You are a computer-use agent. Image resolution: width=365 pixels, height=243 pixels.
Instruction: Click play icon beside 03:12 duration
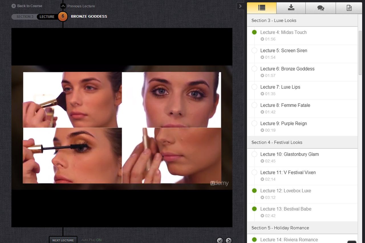[262, 197]
